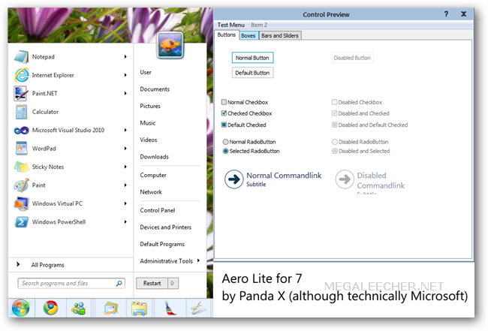Expand Visual Studio 2010 jump list arrow
The width and height of the screenshot is (488, 331).
(125, 130)
